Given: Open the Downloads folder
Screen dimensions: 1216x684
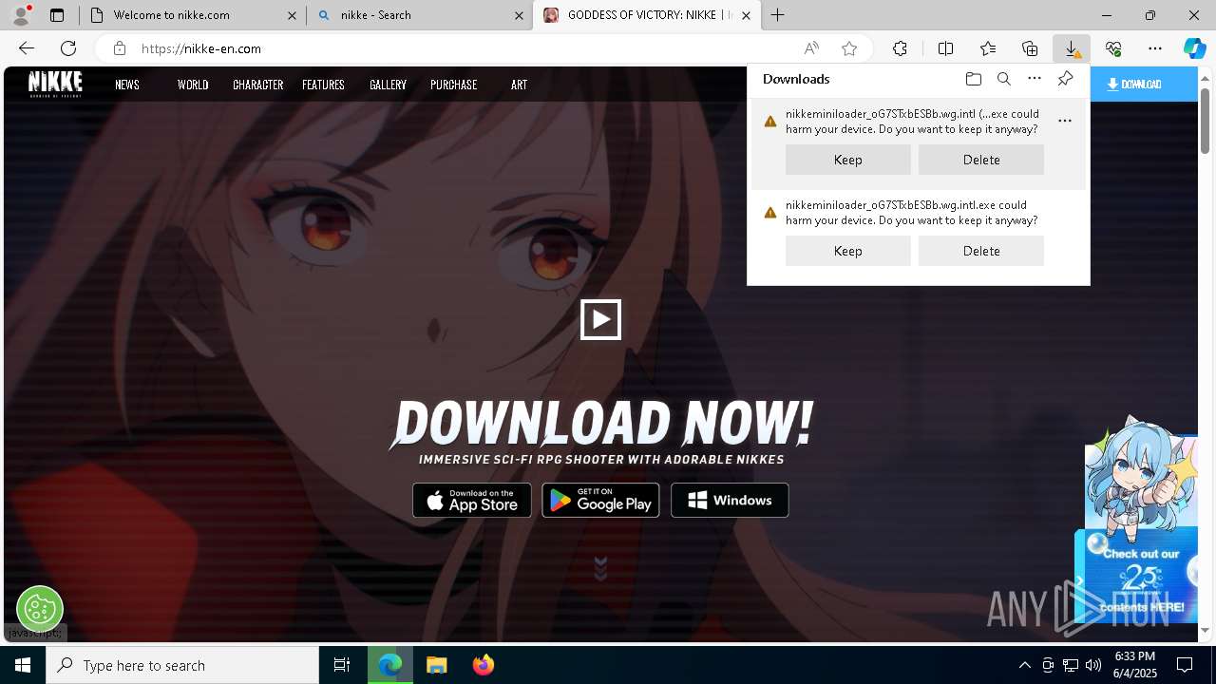Looking at the screenshot, I should [x=973, y=79].
